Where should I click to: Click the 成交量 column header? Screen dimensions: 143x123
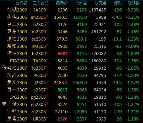click(x=100, y=3)
